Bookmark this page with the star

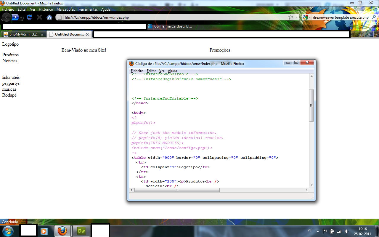tap(291, 17)
